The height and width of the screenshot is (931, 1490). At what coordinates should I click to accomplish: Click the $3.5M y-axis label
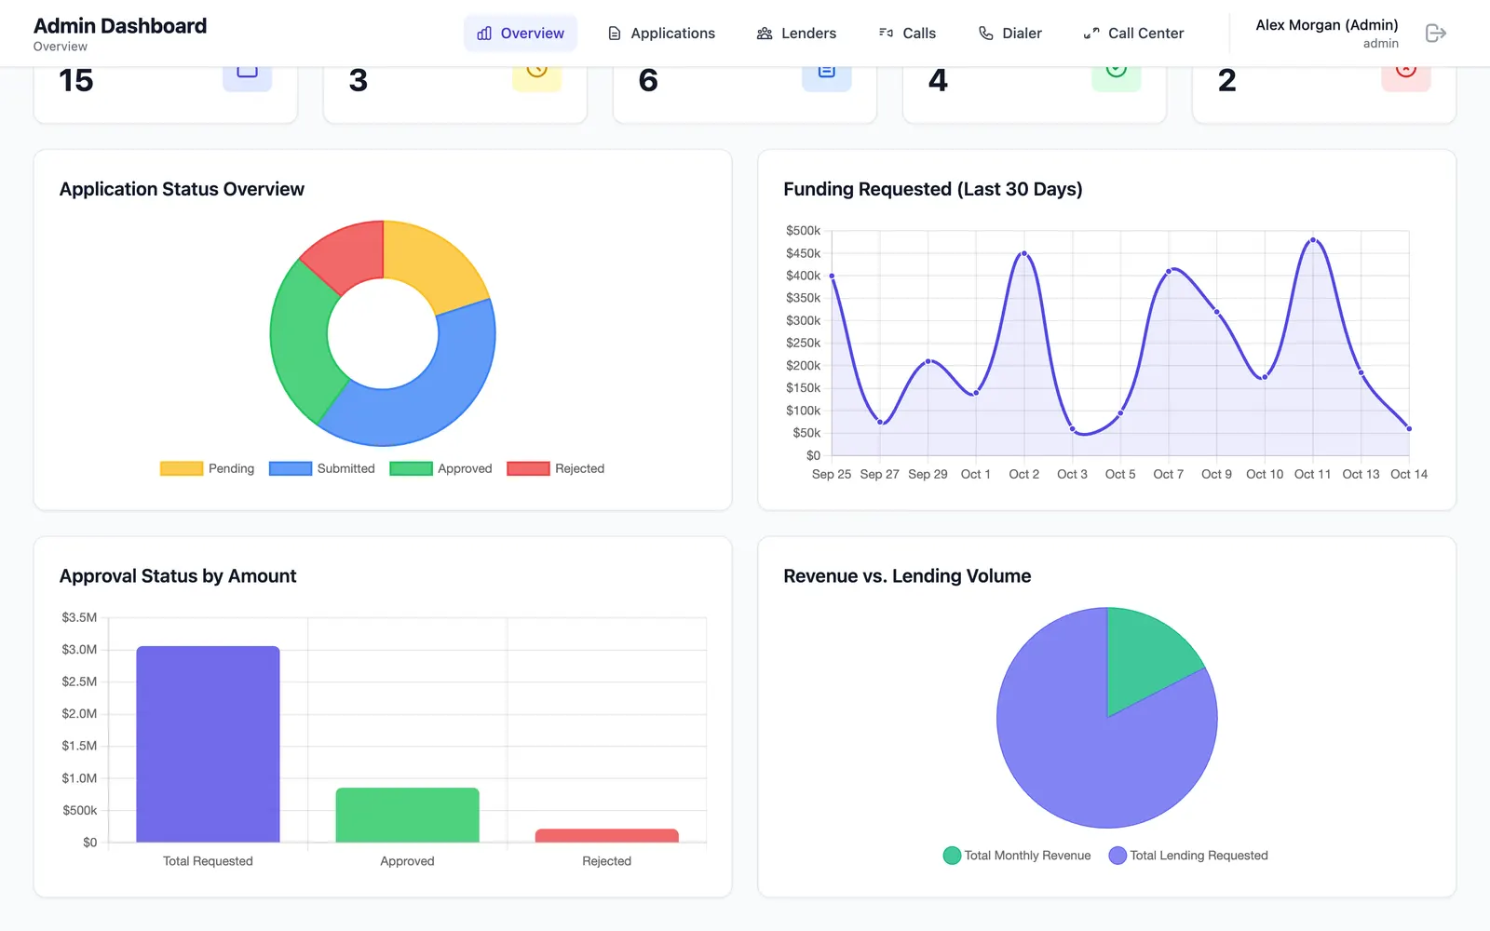click(79, 617)
